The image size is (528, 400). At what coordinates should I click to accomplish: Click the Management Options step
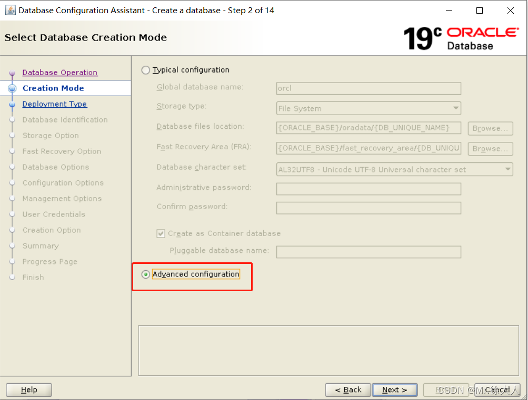click(62, 199)
